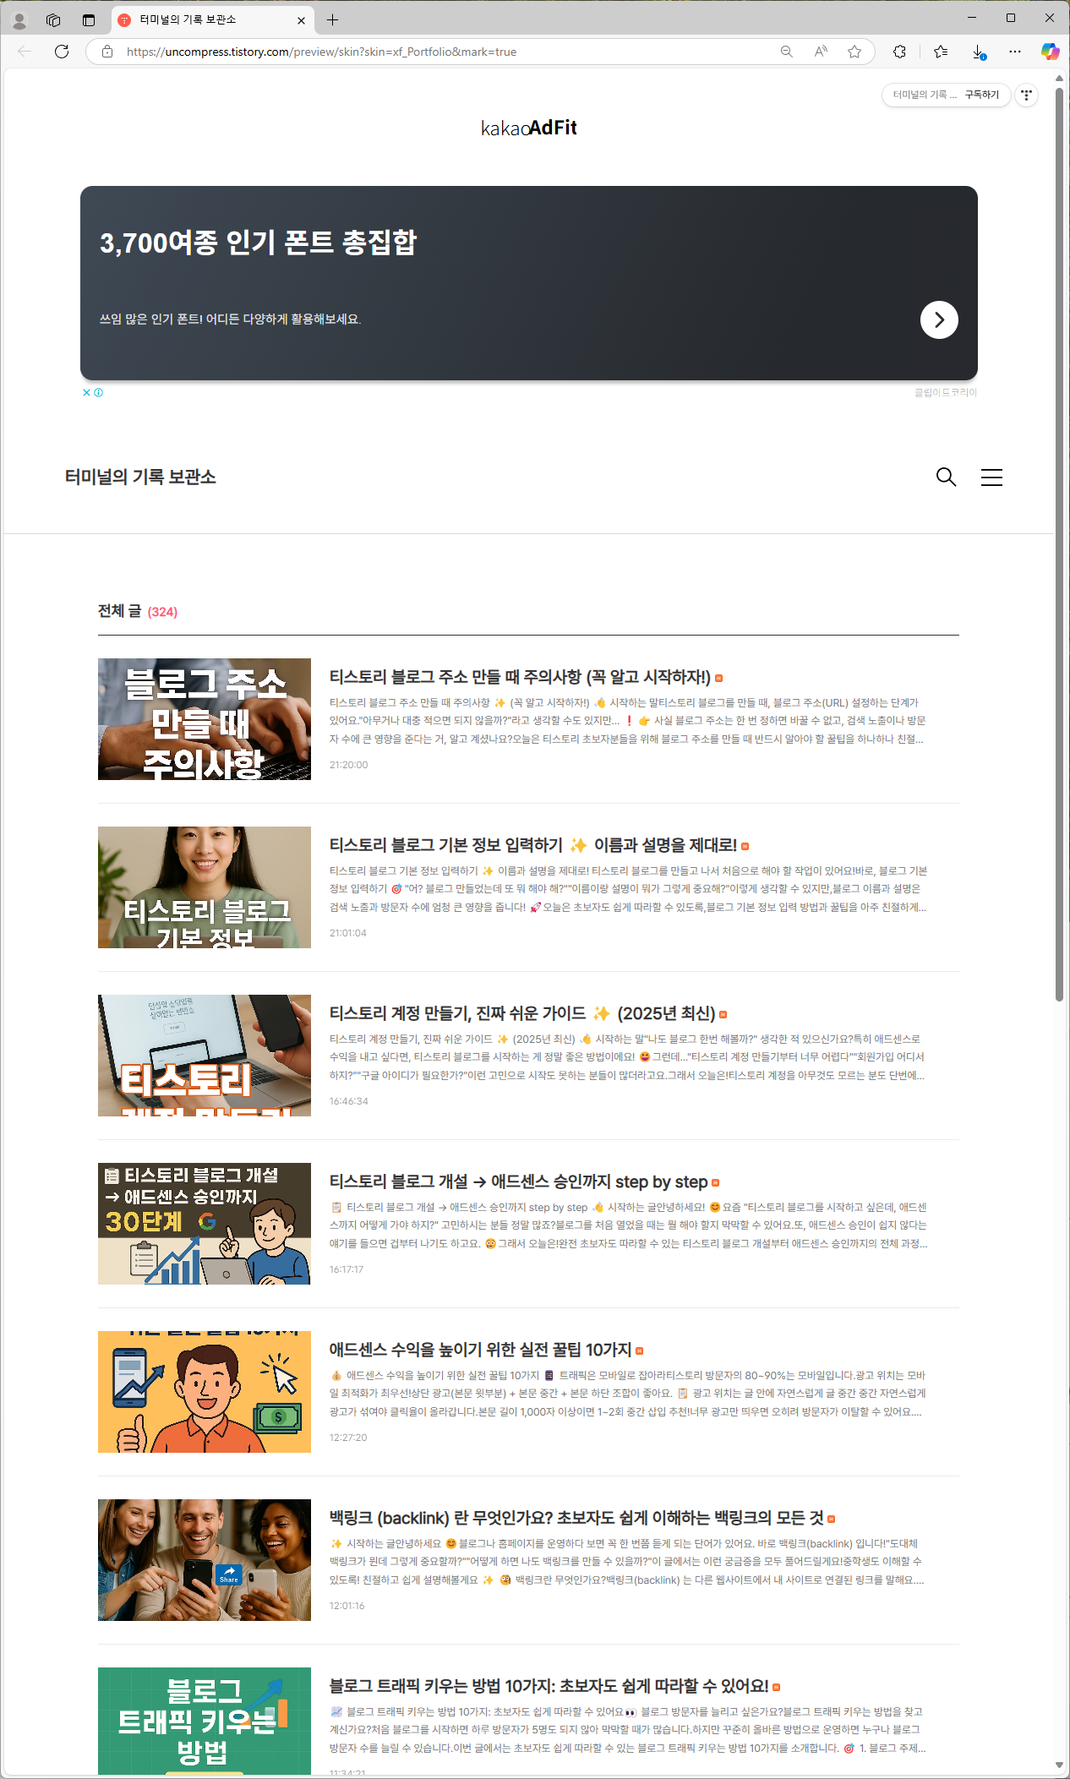Click the 티스토리 계정 만들기 laptop thumbnail
The width and height of the screenshot is (1070, 1779).
tap(205, 1056)
